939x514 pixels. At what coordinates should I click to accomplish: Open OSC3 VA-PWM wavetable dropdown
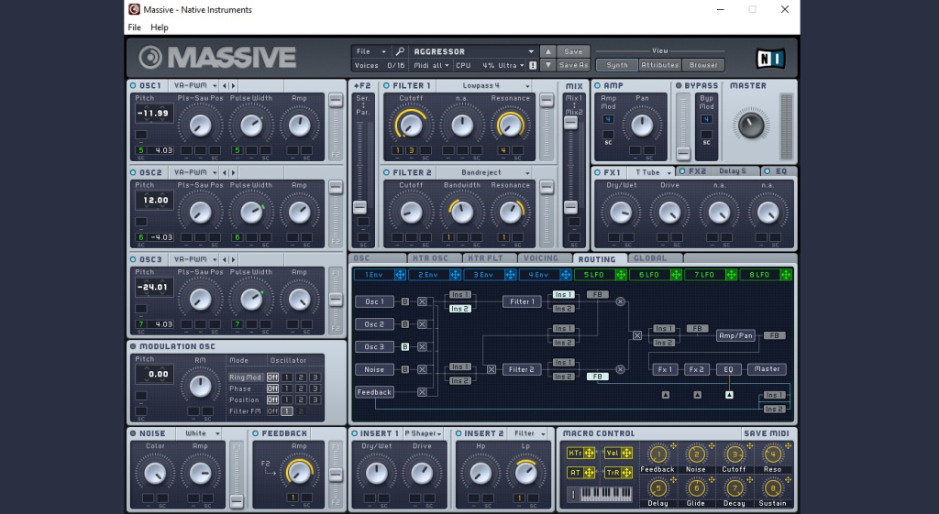click(x=195, y=259)
